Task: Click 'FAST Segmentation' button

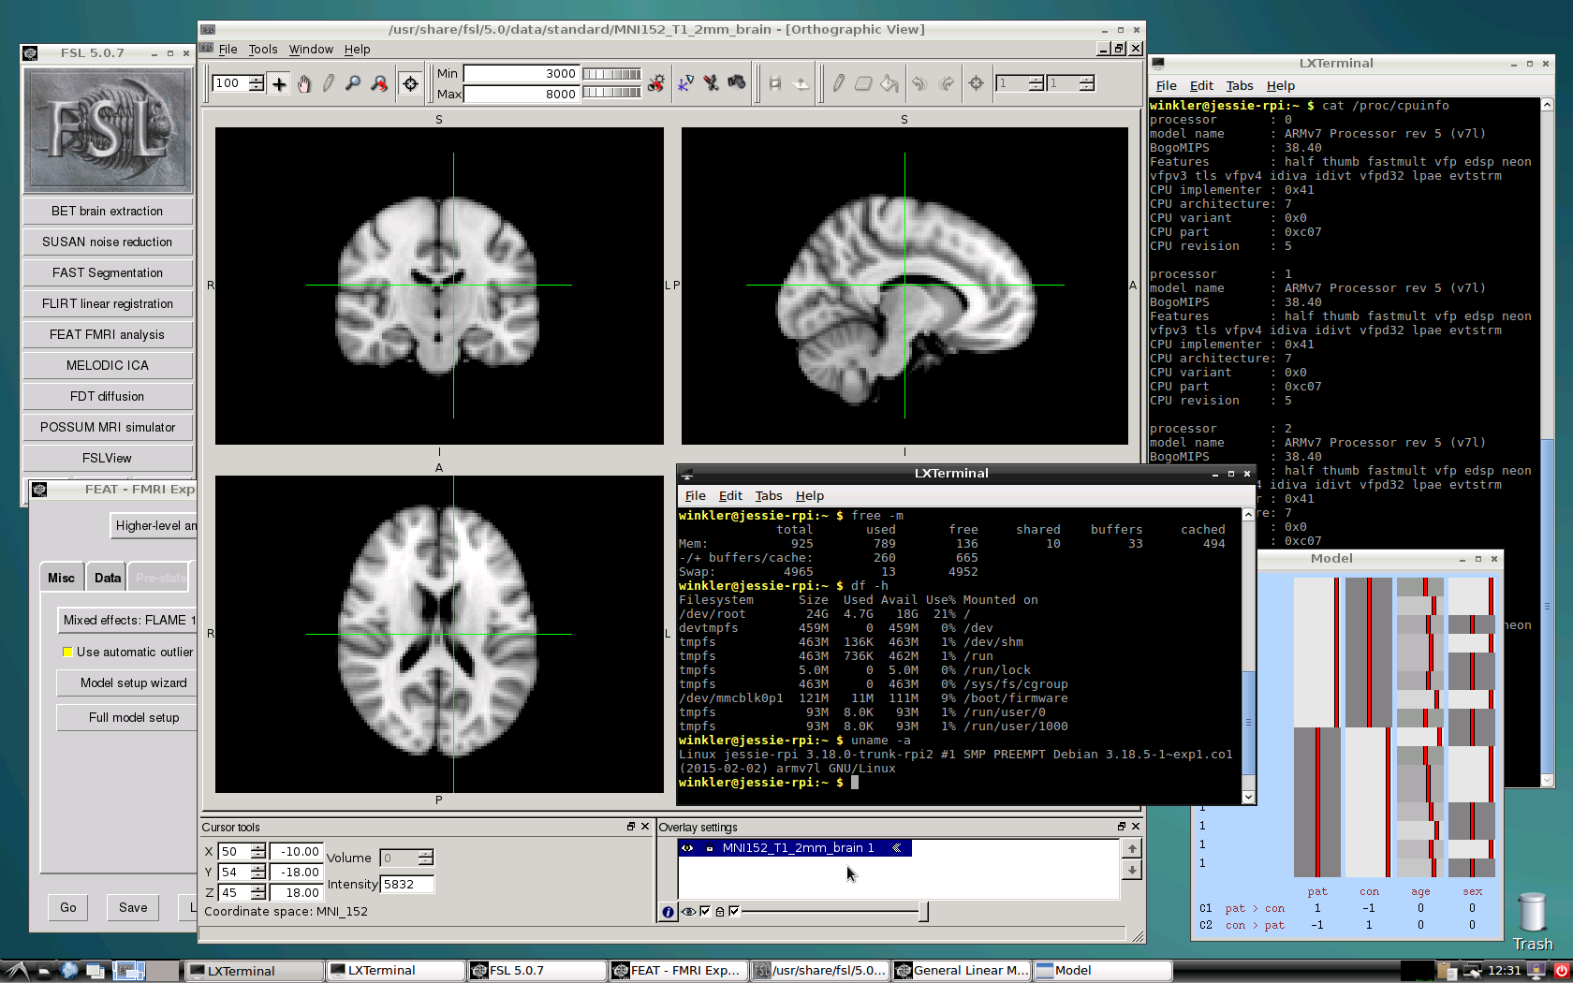Action: click(108, 273)
